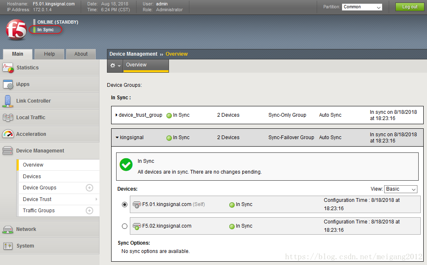Open the gear menu dropdown arrow
This screenshot has height=265, width=427.
119,66
